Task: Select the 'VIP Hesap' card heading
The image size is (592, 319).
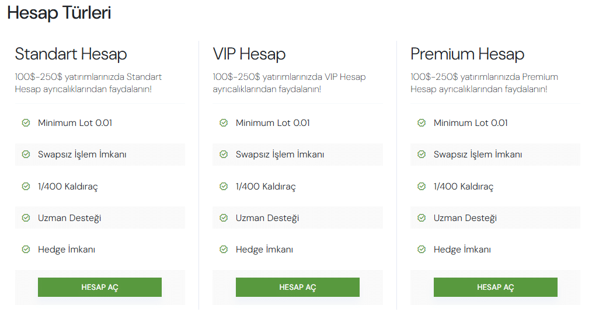Action: [249, 54]
